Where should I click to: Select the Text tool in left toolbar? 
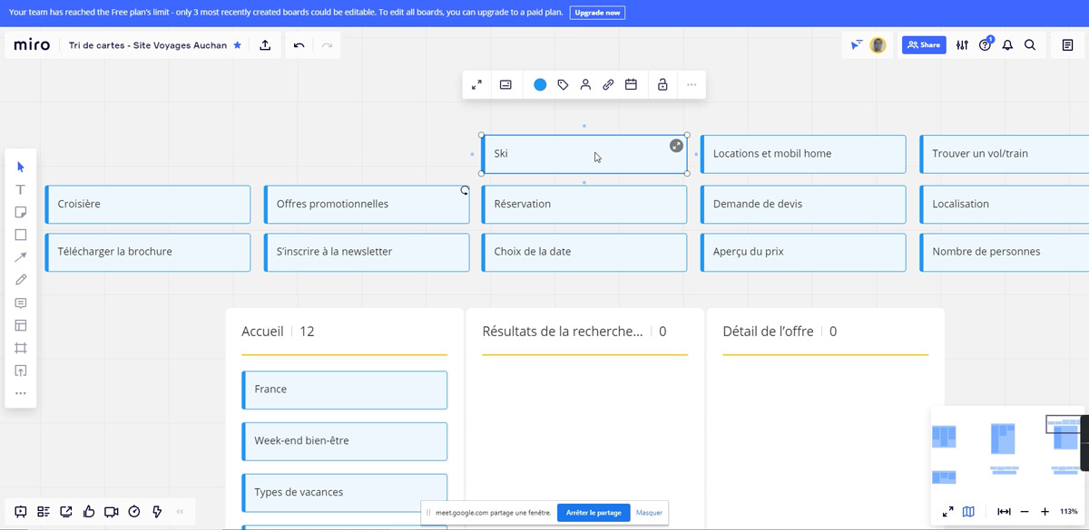tap(21, 189)
